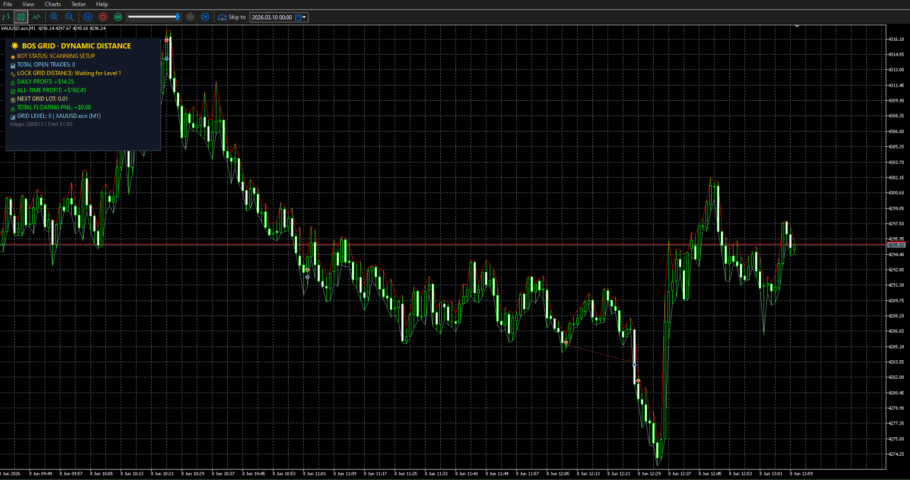Switch to bar chart display mode
Viewport: 910px width, 480px height.
coord(6,17)
